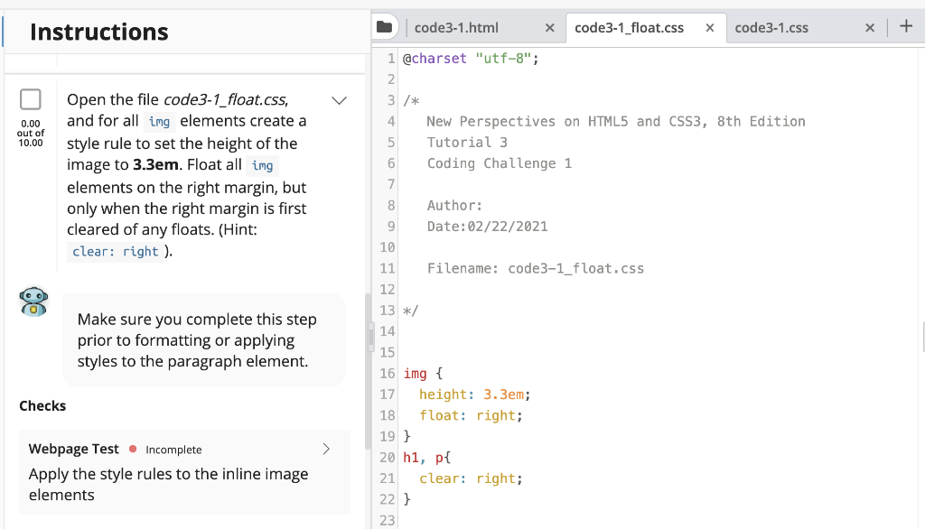Click the robot assistant avatar icon
This screenshot has height=529, width=925.
(x=33, y=302)
